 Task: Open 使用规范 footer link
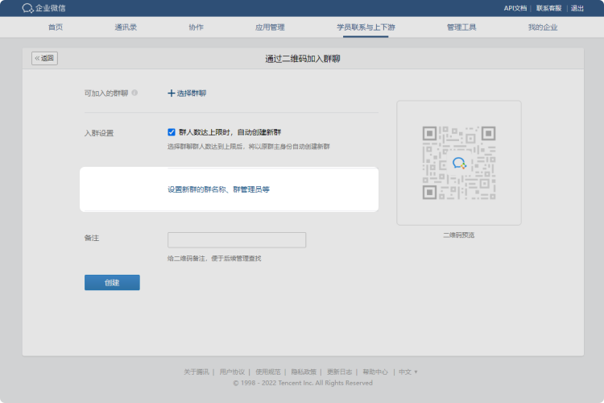tap(267, 372)
